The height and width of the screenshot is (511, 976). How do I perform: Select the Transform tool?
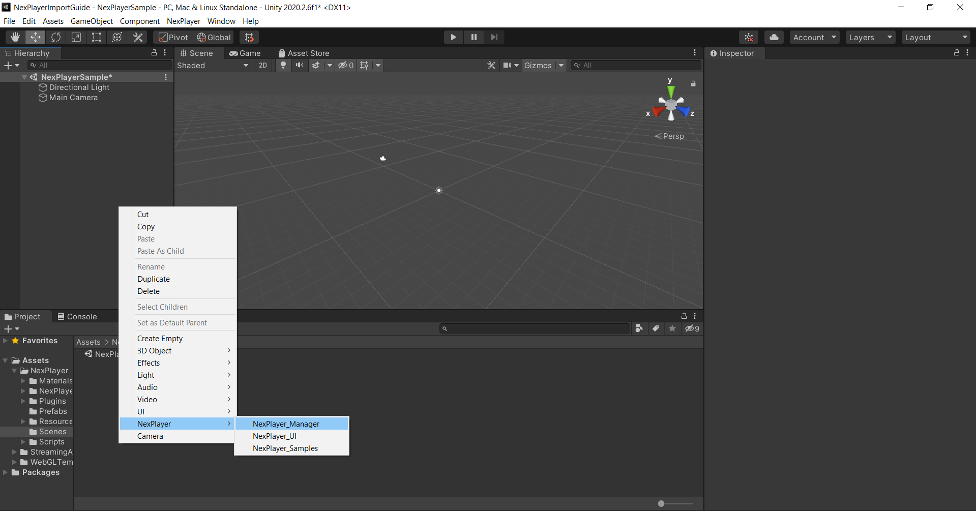click(x=117, y=37)
